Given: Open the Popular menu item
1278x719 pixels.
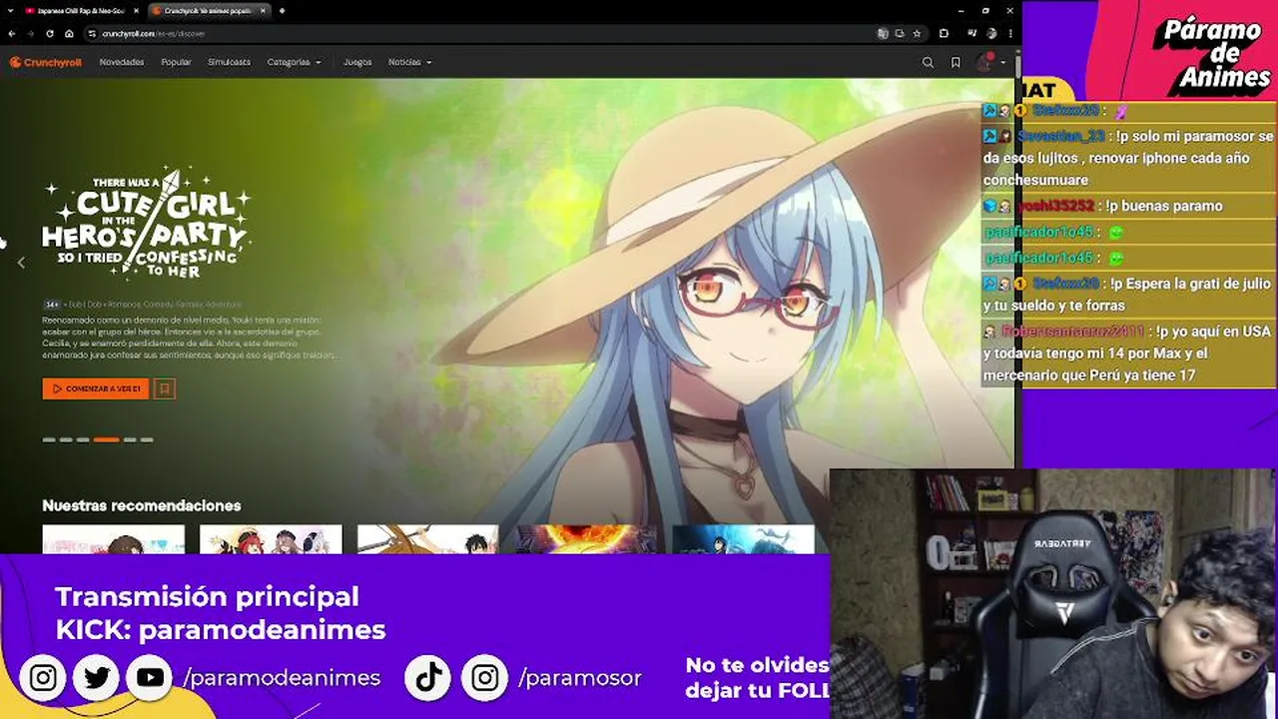Looking at the screenshot, I should point(176,62).
